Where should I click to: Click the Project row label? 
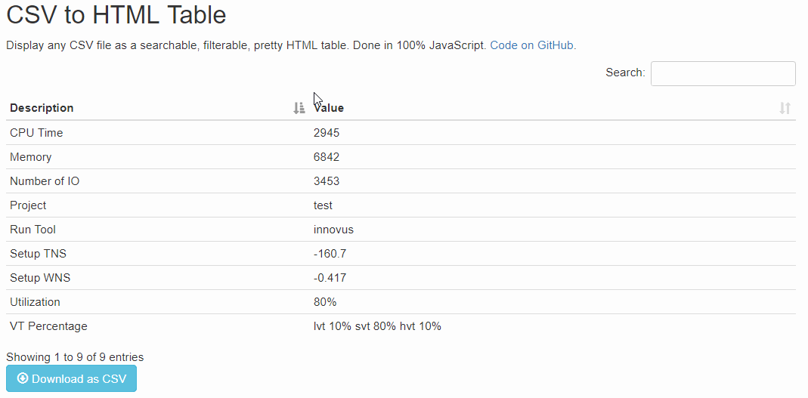point(28,205)
